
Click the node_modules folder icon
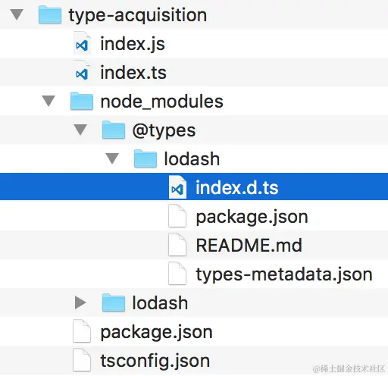pos(82,101)
